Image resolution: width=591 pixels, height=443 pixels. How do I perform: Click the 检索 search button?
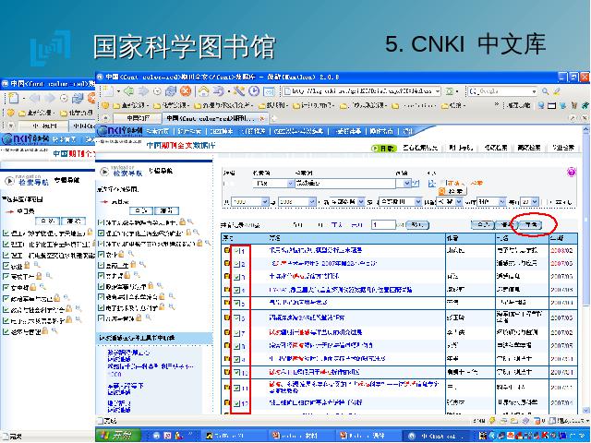452,191
